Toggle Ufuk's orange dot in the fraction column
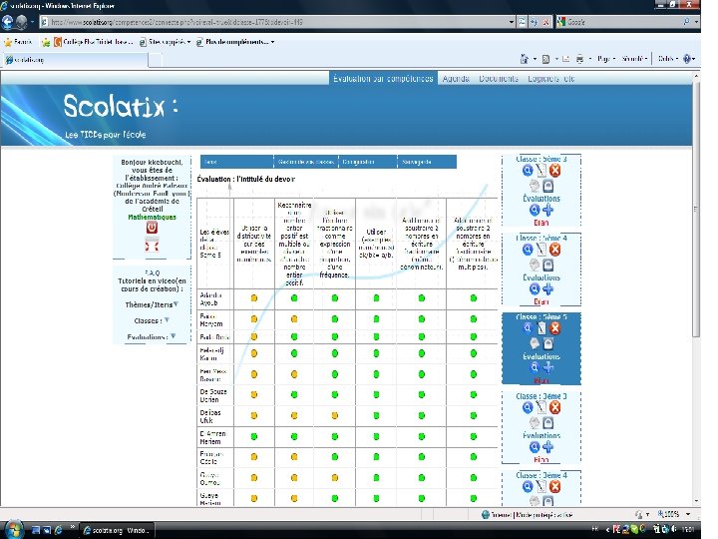 coord(335,415)
